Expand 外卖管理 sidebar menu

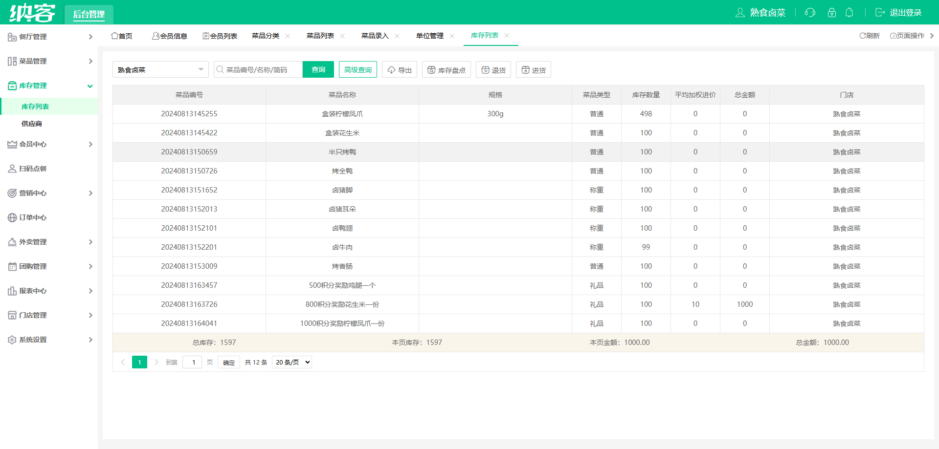49,242
